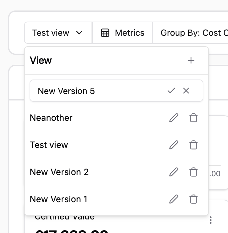Viewport: 228px width, 233px height.
Task: Select Test view in the list
Action: [x=49, y=145]
